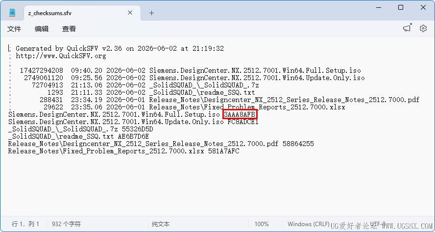435x232 pixels.
Task: Minimize the Notepad window
Action: 378,7
